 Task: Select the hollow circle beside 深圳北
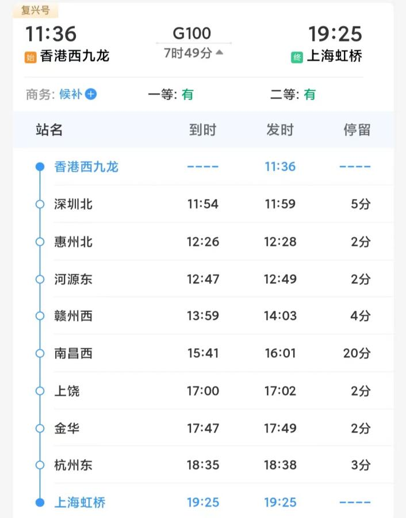point(39,204)
